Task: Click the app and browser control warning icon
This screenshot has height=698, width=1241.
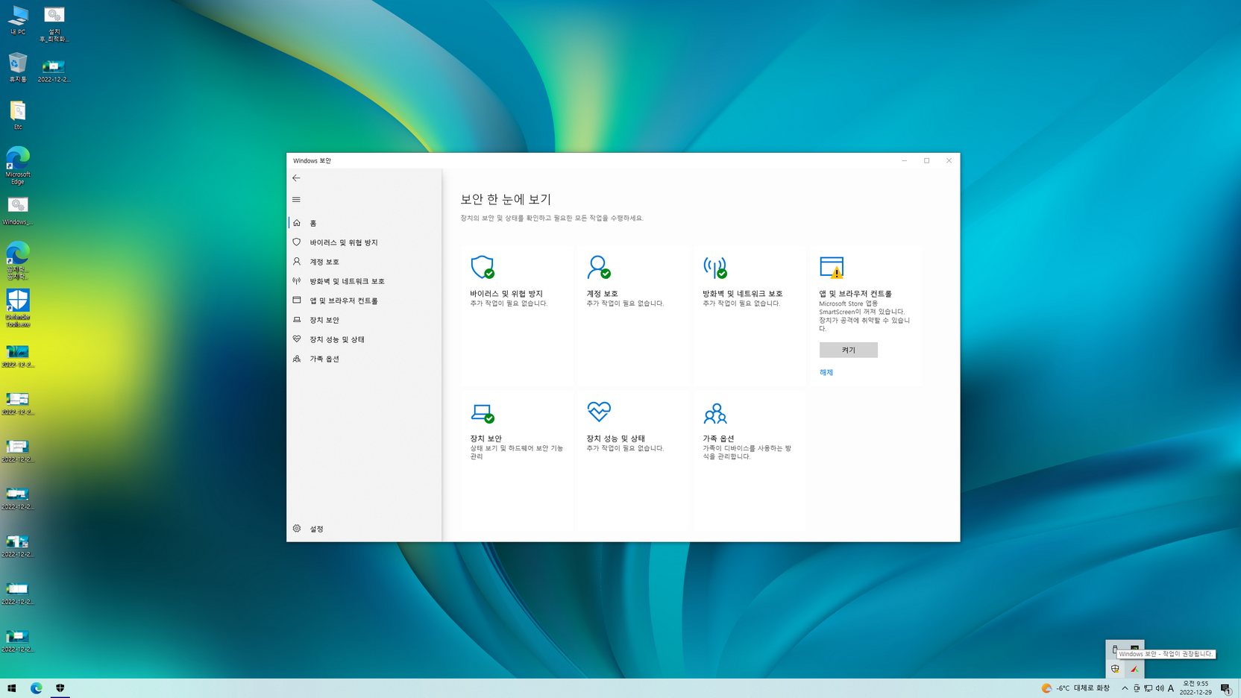Action: click(x=832, y=267)
